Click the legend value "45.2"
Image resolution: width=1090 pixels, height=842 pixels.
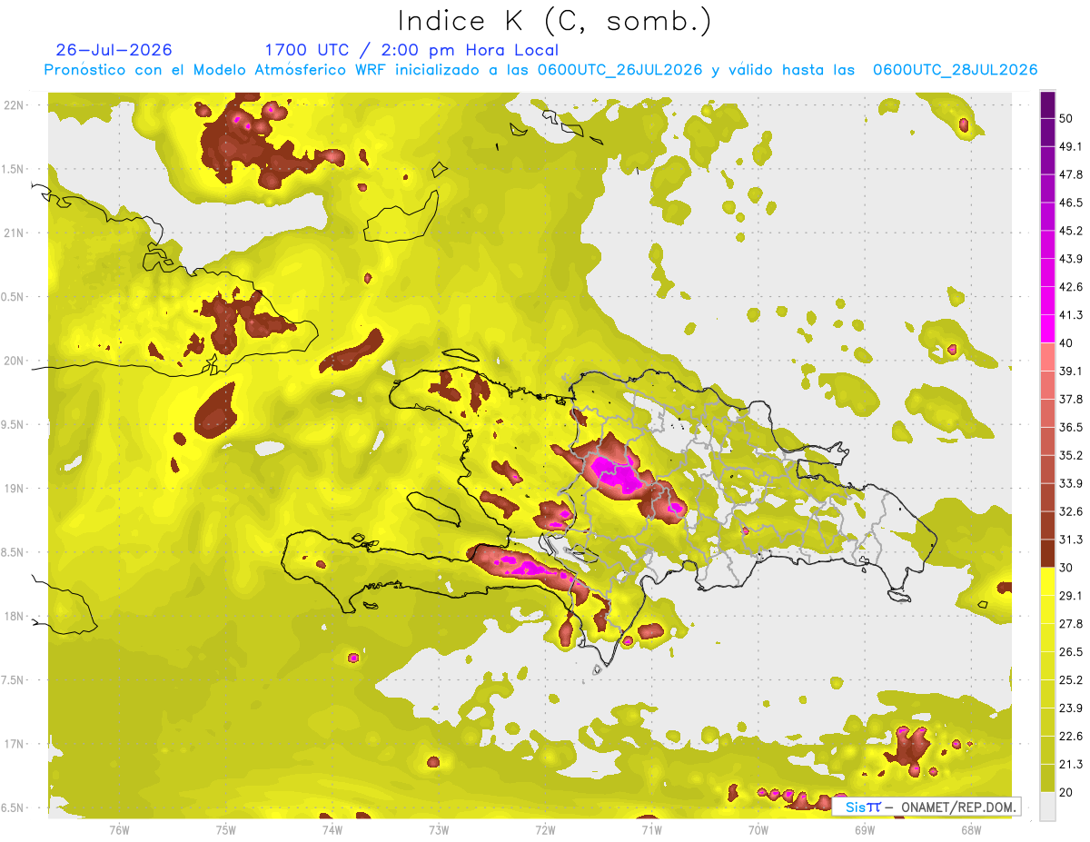pos(1071,231)
